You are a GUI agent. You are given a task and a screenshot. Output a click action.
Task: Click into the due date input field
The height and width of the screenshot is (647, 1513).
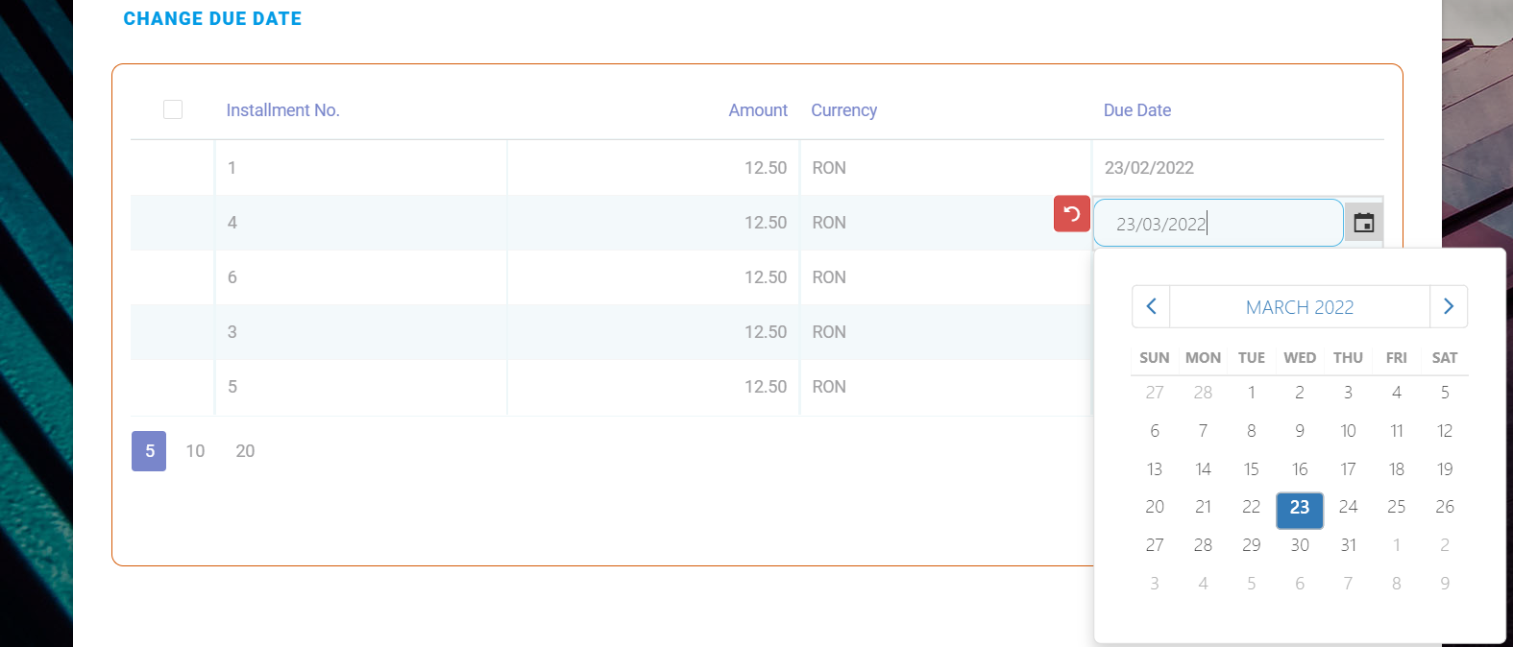[x=1216, y=224]
